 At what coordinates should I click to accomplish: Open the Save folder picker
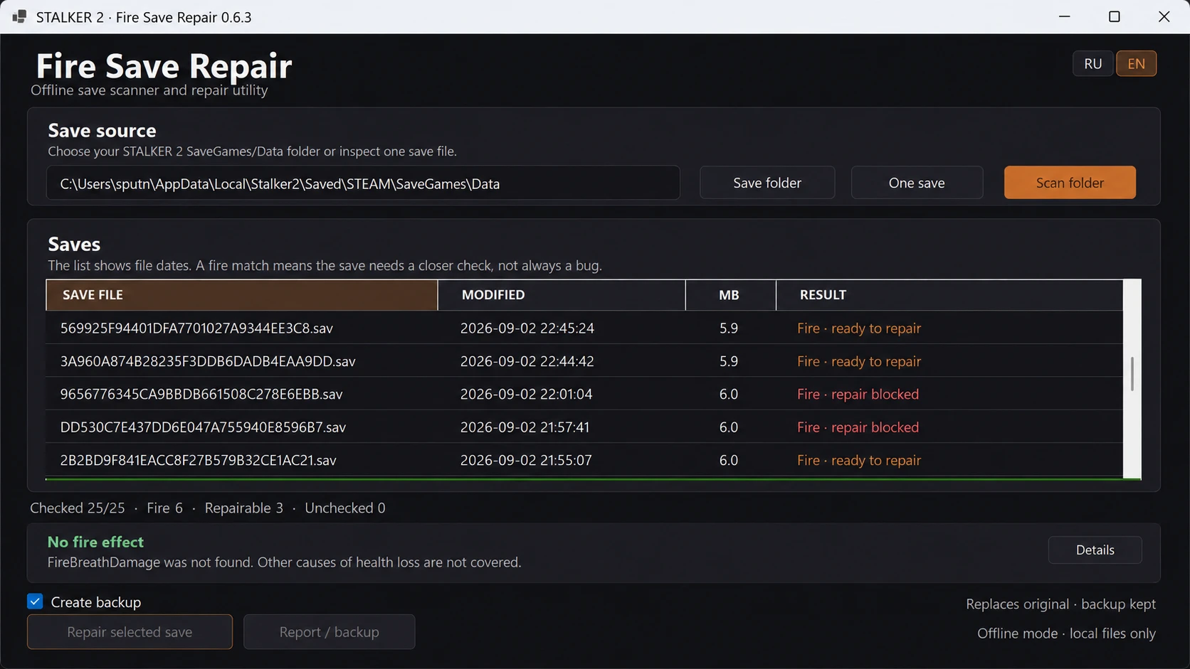(x=767, y=183)
